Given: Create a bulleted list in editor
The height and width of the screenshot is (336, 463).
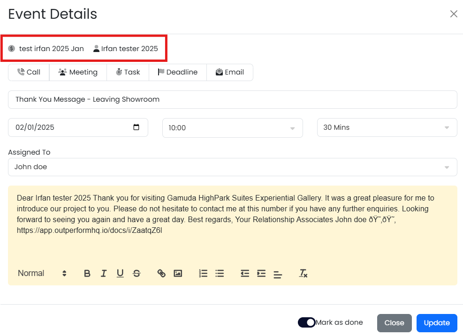Looking at the screenshot, I should (x=220, y=273).
